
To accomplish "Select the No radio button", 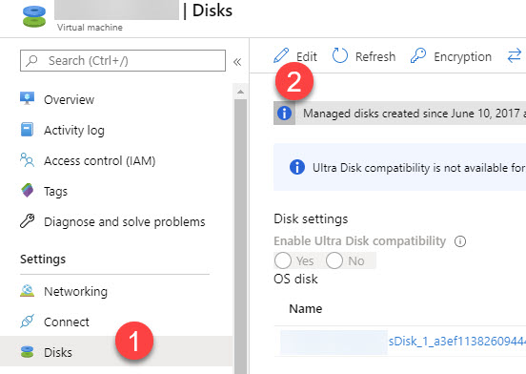I will [x=334, y=260].
